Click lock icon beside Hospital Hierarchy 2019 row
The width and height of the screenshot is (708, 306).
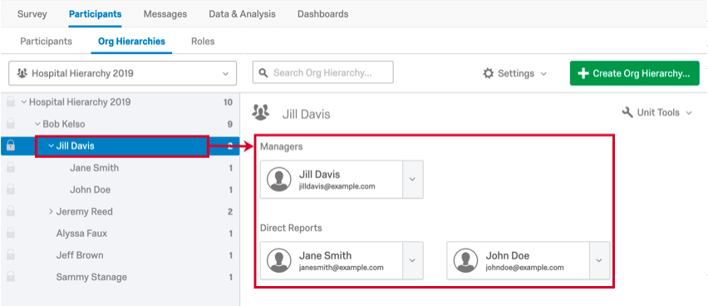click(10, 102)
